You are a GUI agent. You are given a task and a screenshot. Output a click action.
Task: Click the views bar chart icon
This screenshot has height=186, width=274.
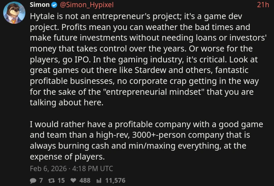tap(99, 180)
